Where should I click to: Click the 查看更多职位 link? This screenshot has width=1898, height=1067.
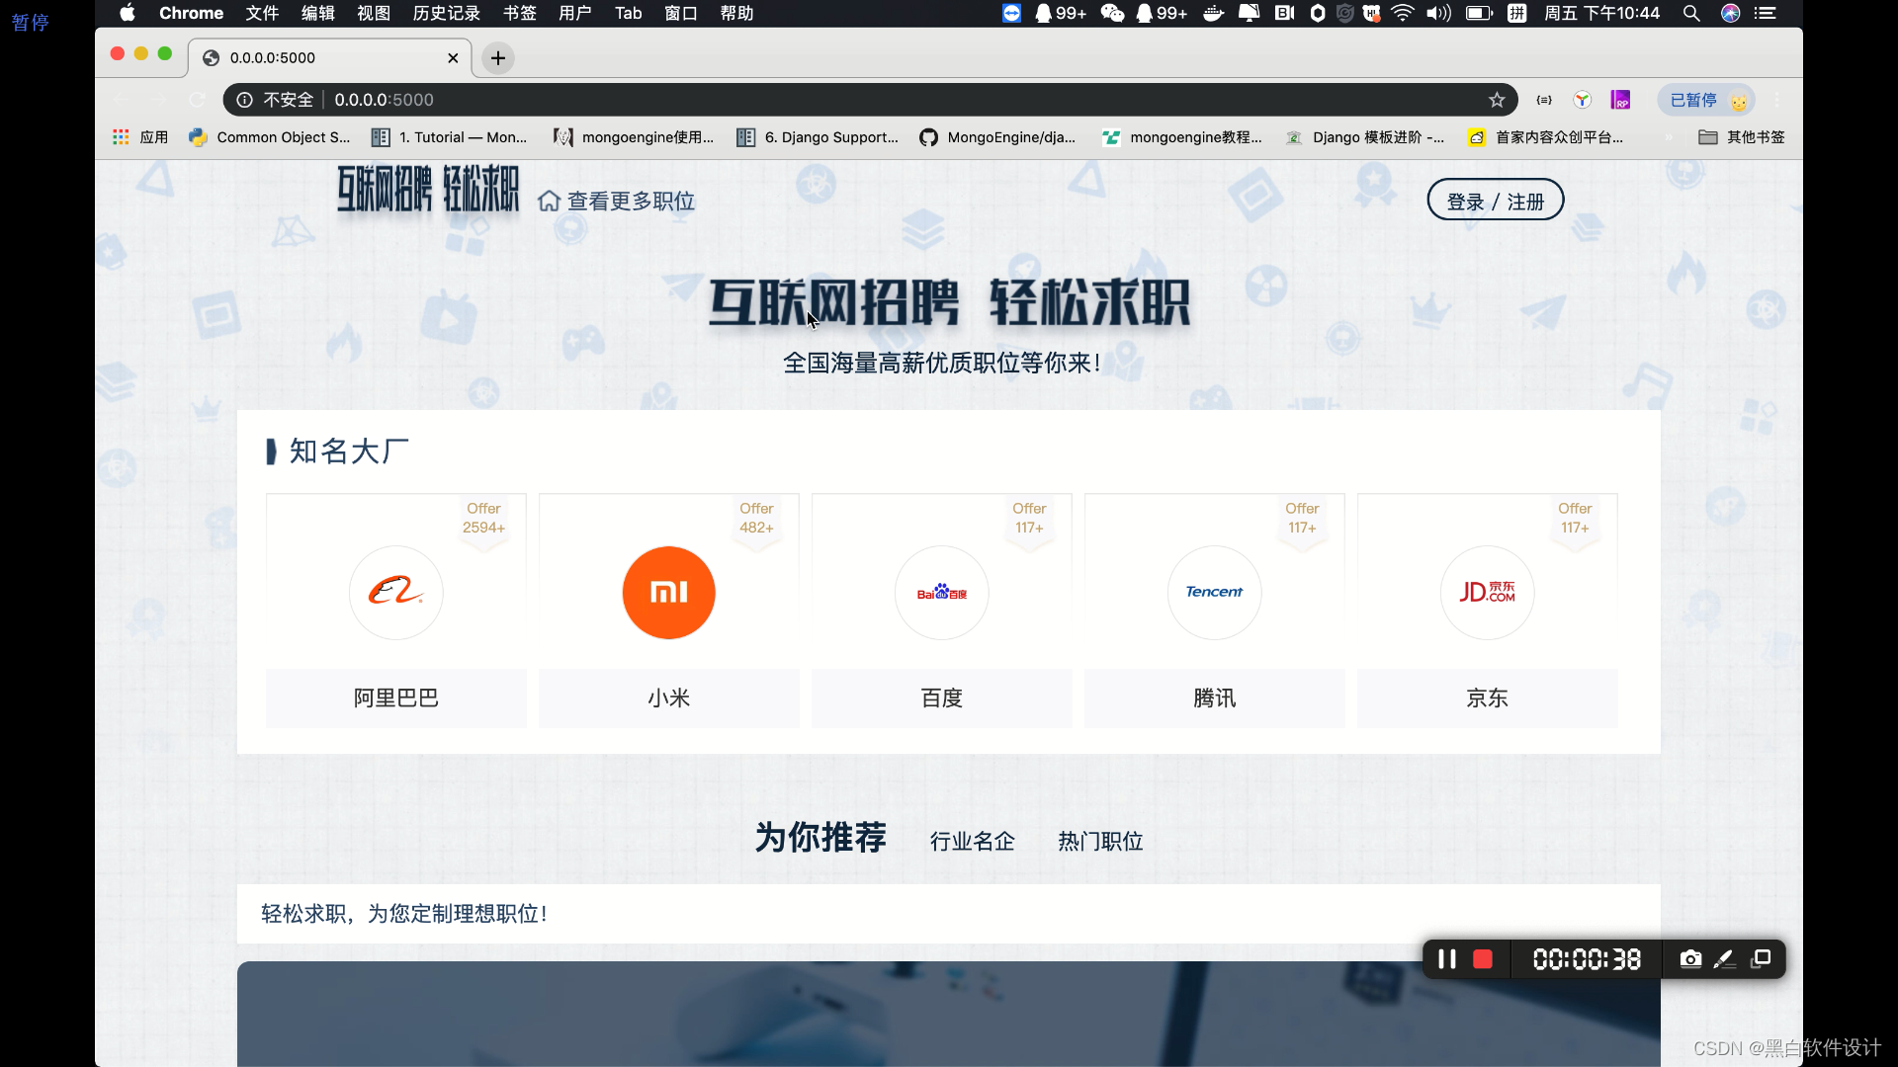point(617,202)
